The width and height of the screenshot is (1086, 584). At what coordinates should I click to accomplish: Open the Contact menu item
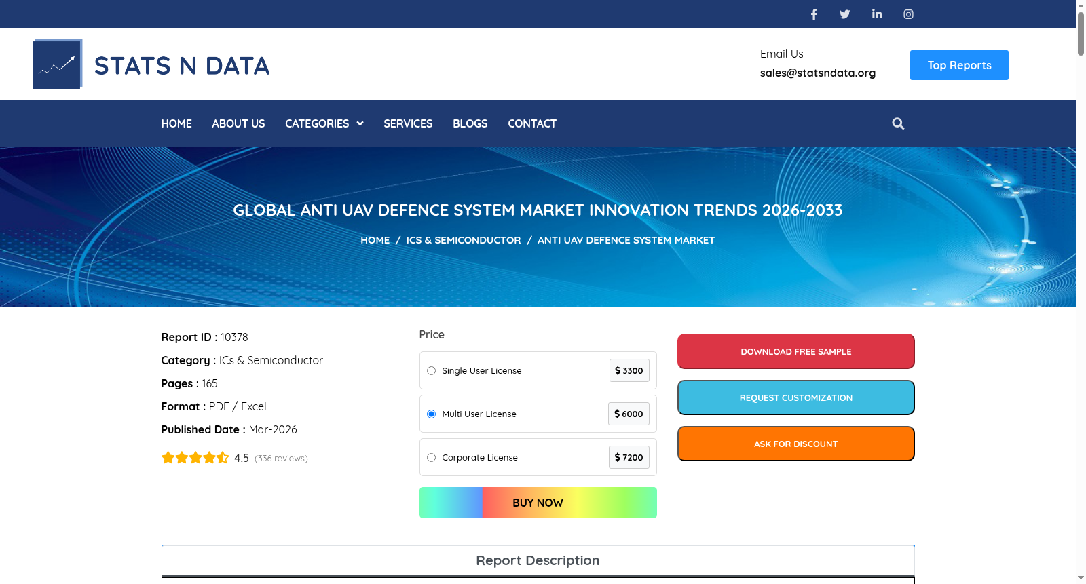pyautogui.click(x=532, y=123)
